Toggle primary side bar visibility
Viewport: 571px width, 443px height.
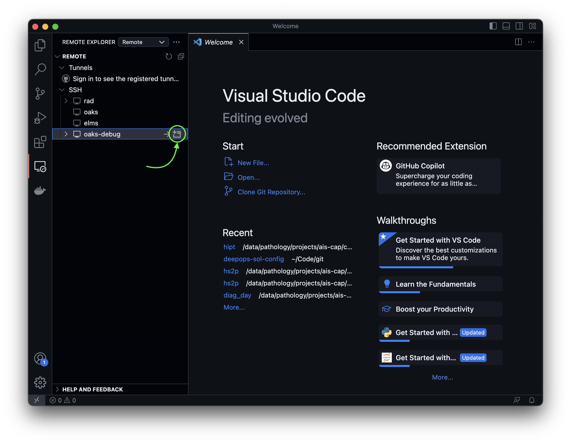tap(493, 26)
